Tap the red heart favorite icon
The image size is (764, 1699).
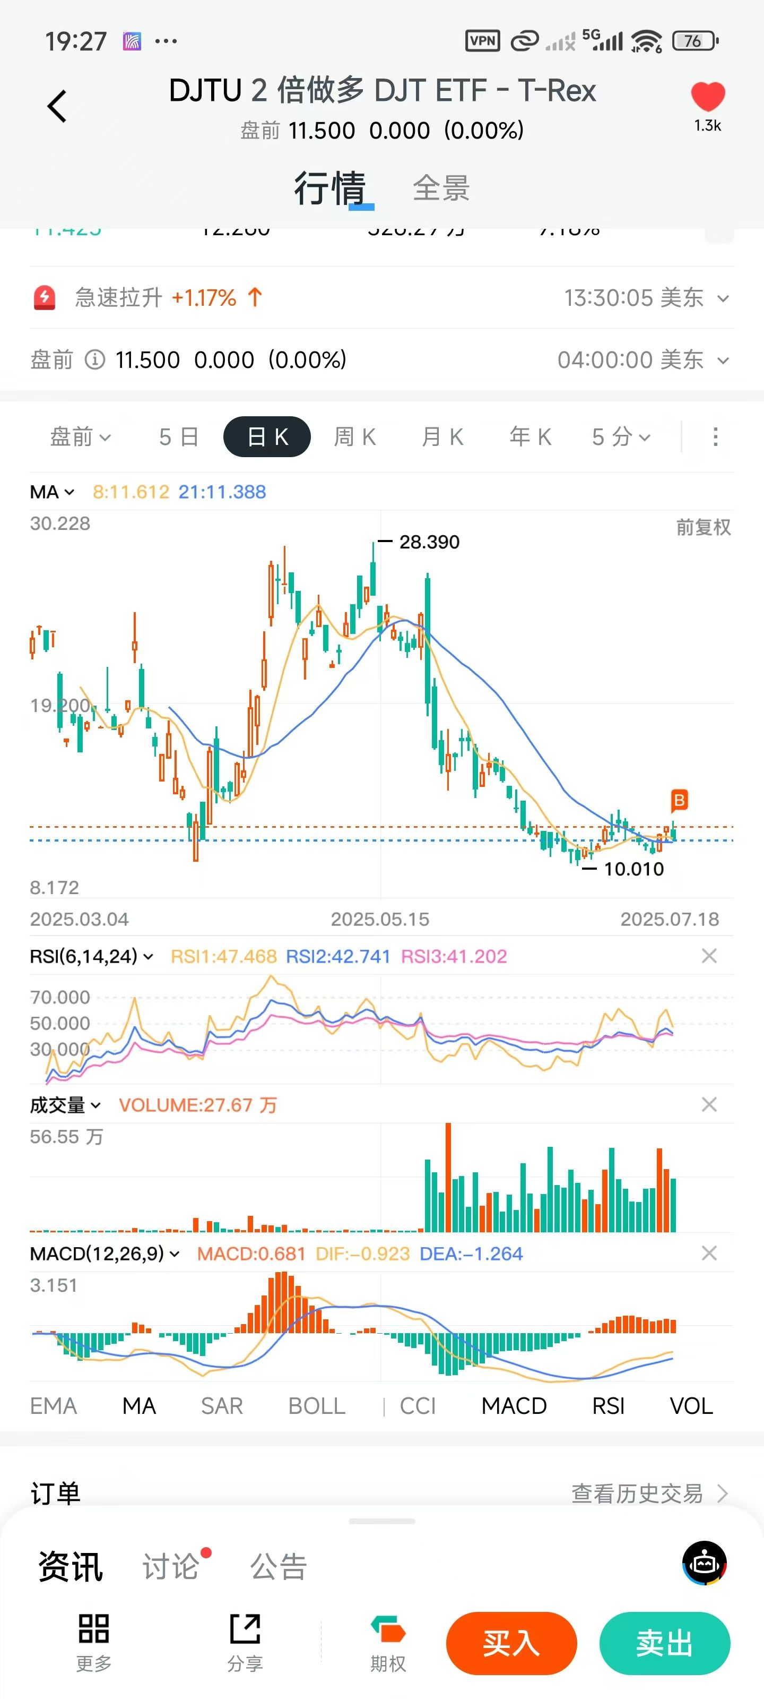[x=707, y=97]
